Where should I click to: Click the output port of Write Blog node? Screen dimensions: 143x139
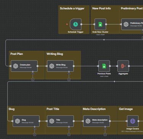74,66
